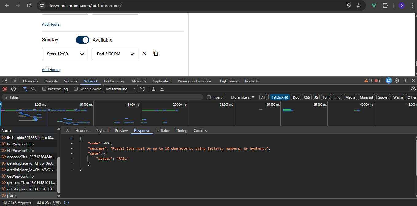This screenshot has height=206, width=417.
Task: Filter by JS requests
Action: pos(316,97)
